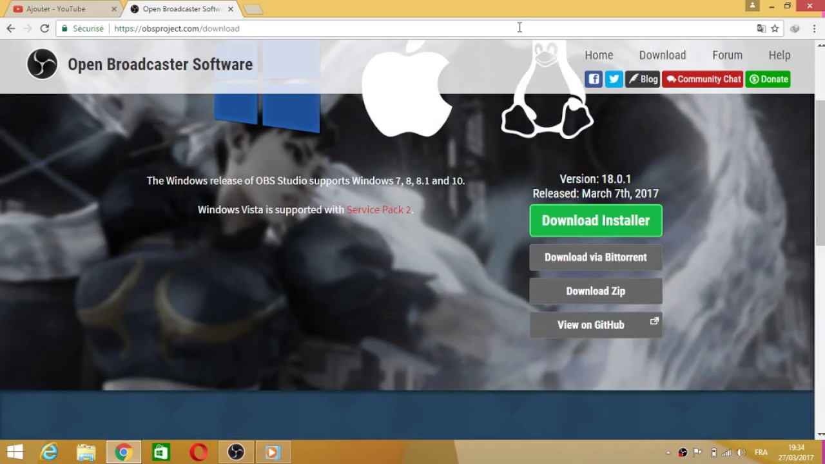Open the media player taskbar icon
The image size is (825, 464).
click(x=273, y=452)
